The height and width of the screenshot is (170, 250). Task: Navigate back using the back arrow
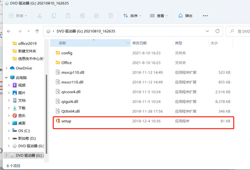tap(9, 31)
